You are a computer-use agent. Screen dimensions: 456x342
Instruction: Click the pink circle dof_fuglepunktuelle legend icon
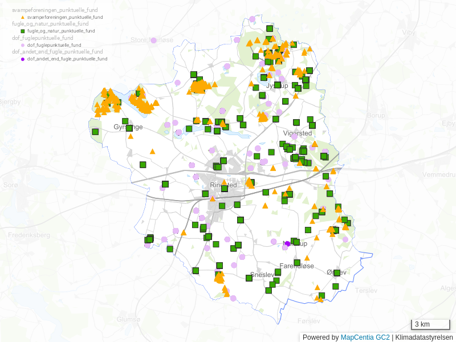tap(22, 44)
